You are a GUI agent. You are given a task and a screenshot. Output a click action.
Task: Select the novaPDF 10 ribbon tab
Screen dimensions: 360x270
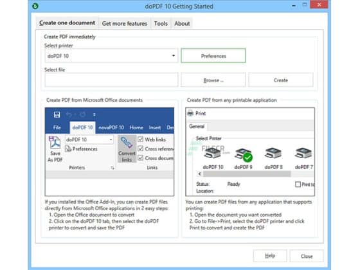point(111,127)
